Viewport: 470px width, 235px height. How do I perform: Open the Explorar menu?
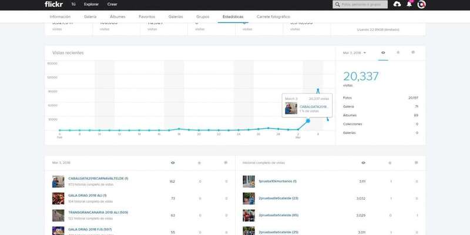coord(91,4)
